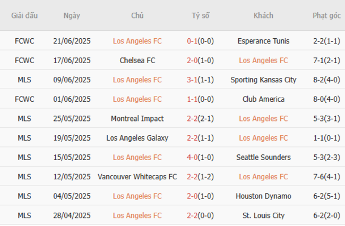Click the Ngày column header
The height and width of the screenshot is (226, 345).
click(x=72, y=16)
